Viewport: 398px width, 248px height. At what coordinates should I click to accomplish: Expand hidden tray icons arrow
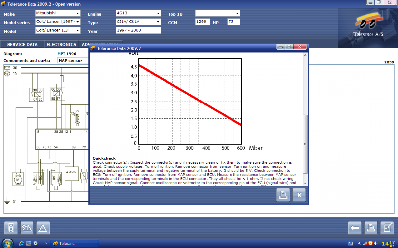coord(359,244)
